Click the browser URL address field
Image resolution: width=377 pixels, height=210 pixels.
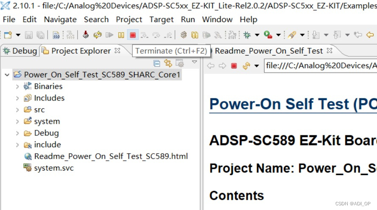click(x=321, y=66)
